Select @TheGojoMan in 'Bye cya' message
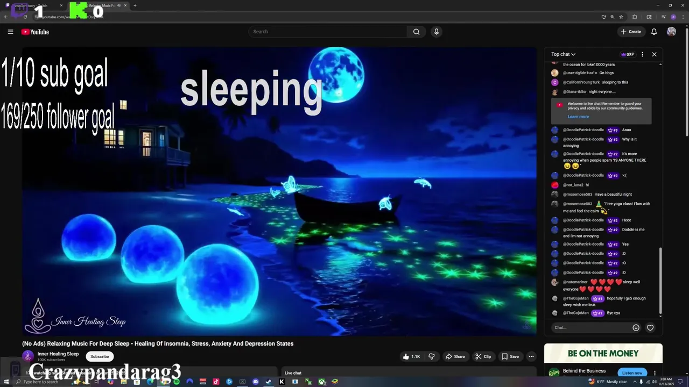Image resolution: width=689 pixels, height=387 pixels. click(x=576, y=313)
